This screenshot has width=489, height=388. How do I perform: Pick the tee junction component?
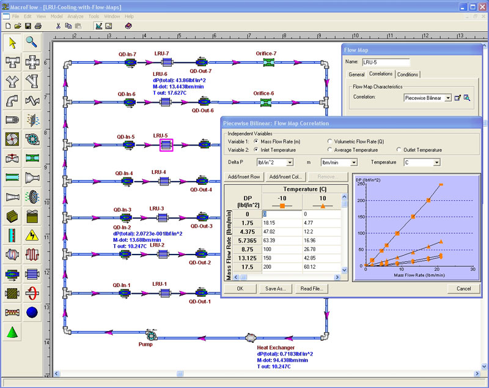click(12, 62)
